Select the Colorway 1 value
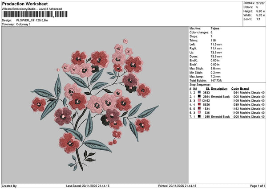 tap(23, 25)
